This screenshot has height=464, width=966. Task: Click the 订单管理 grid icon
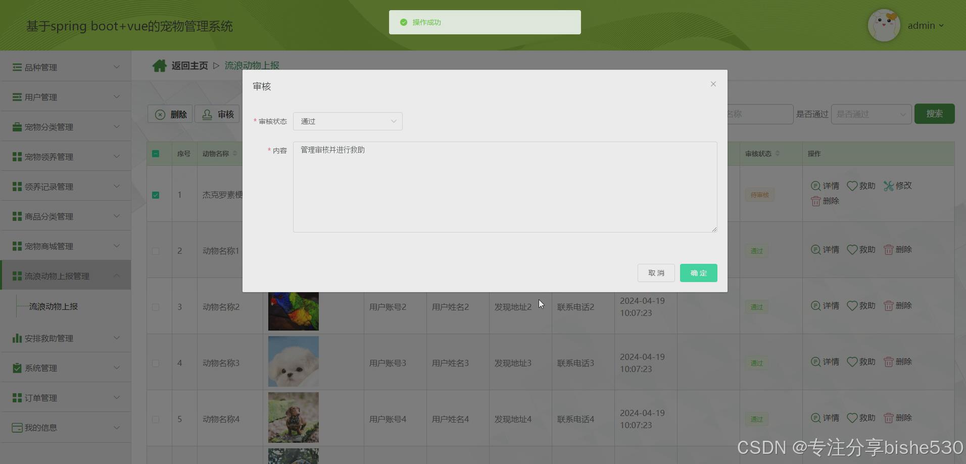(17, 397)
